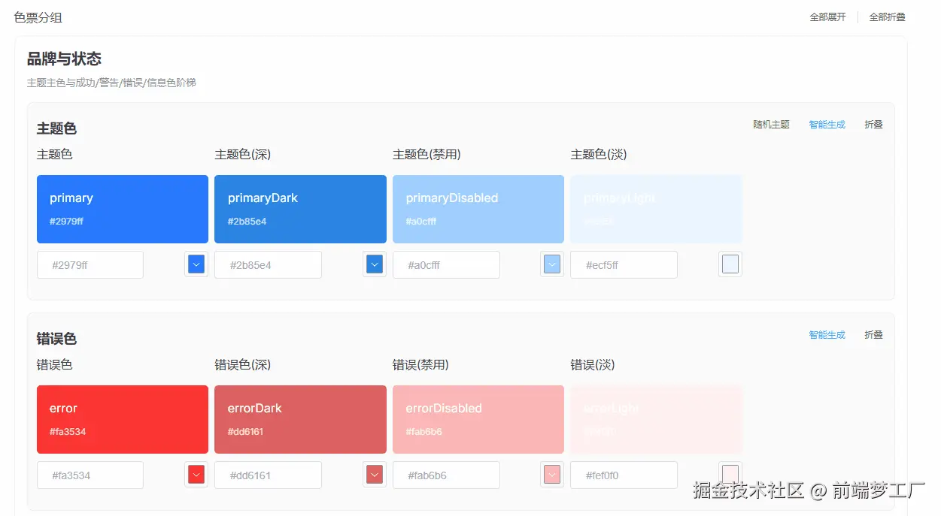Select the primary color swatch card
This screenshot has height=516, width=941.
coord(122,209)
